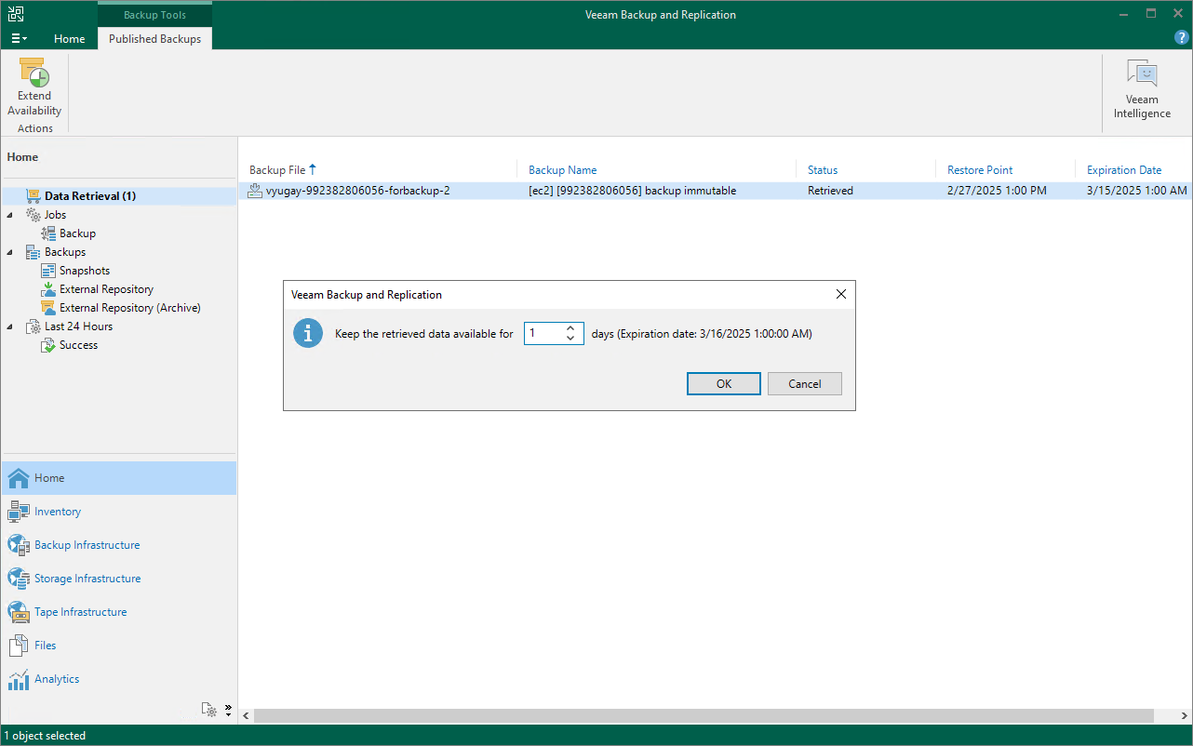Click the navigation pane options gear icon
Screen dimensions: 1193x746
pos(210,710)
